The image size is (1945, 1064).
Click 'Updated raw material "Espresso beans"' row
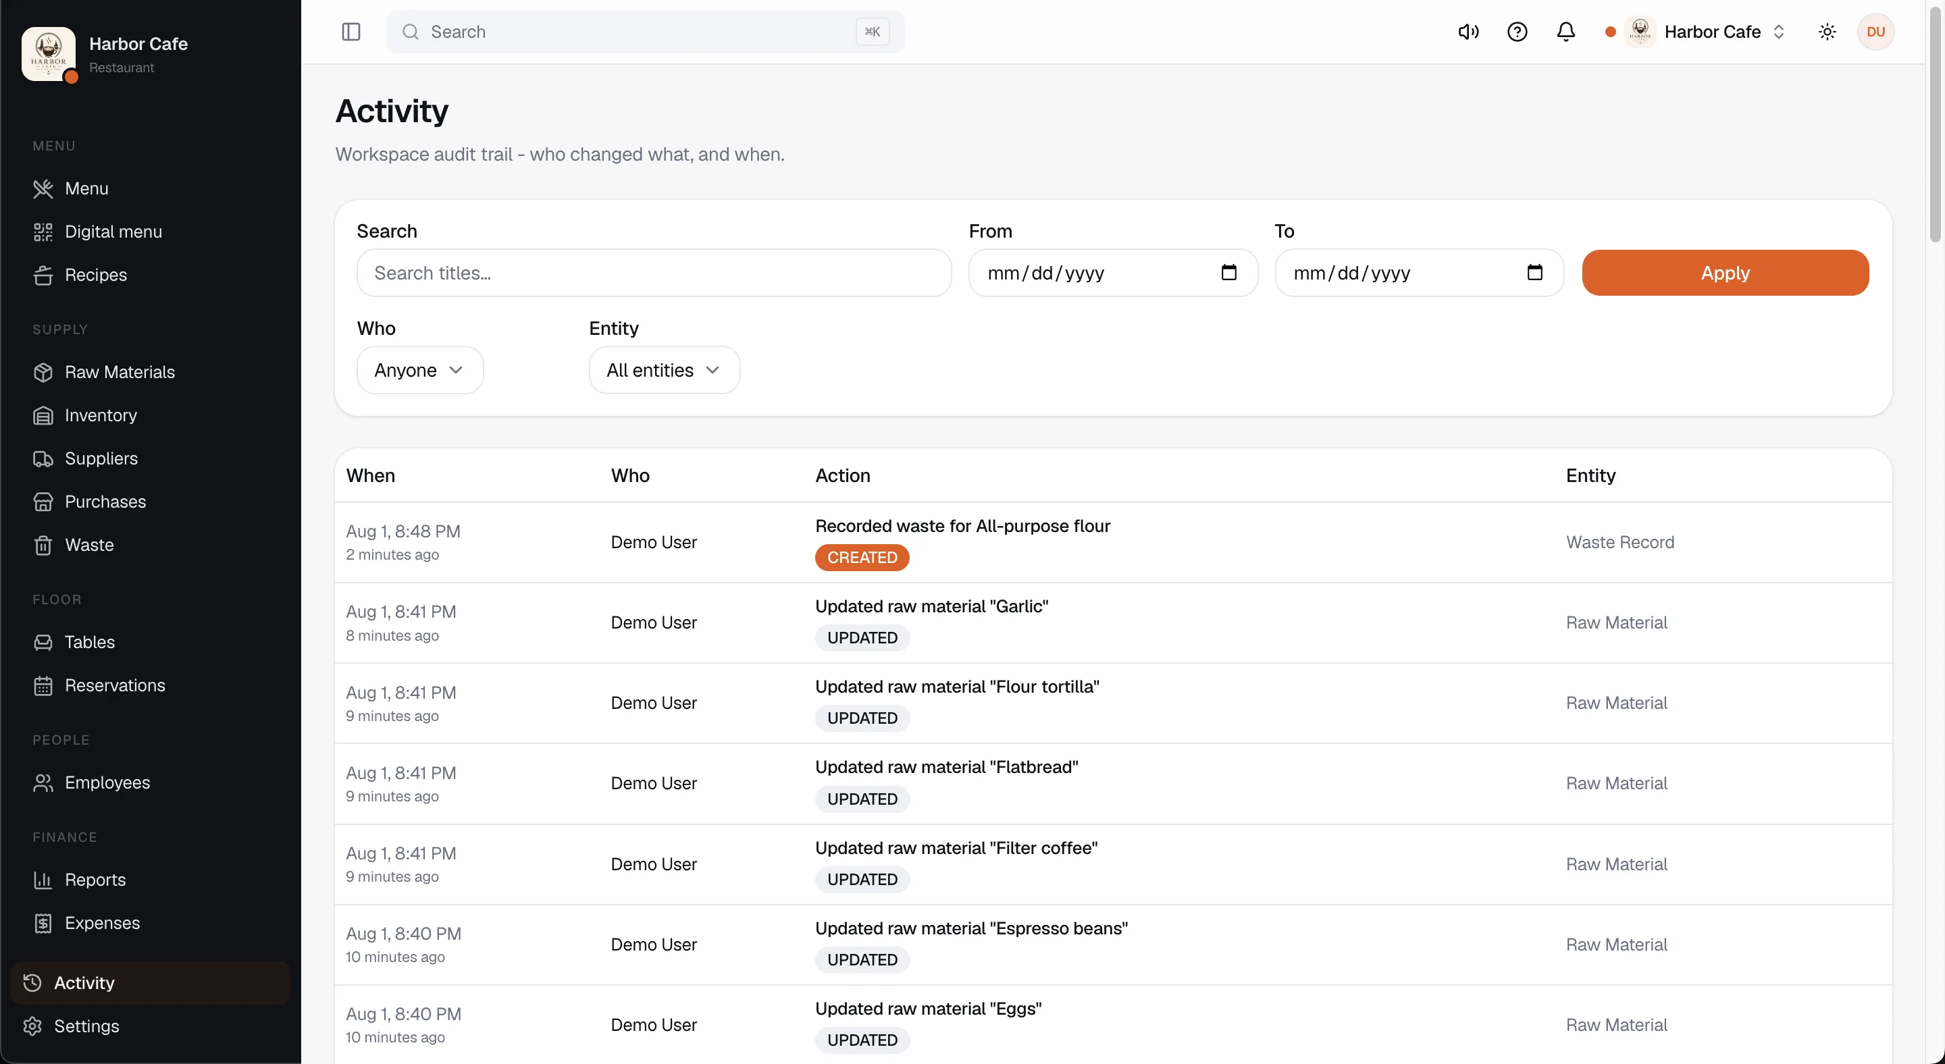click(x=1114, y=945)
